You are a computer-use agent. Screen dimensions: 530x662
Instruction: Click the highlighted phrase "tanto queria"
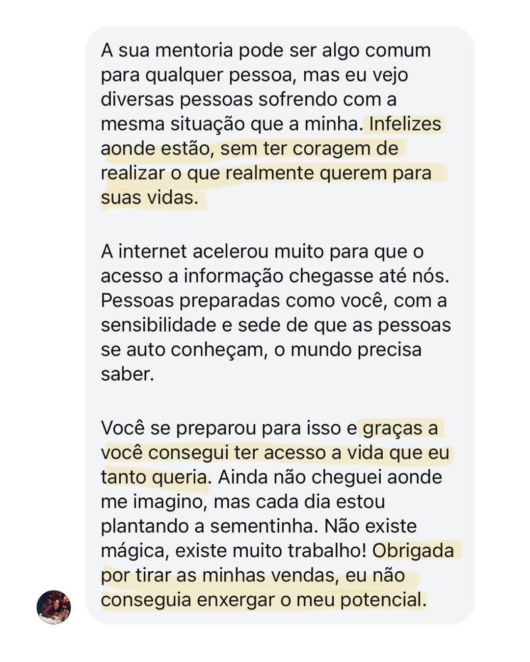pos(154,477)
